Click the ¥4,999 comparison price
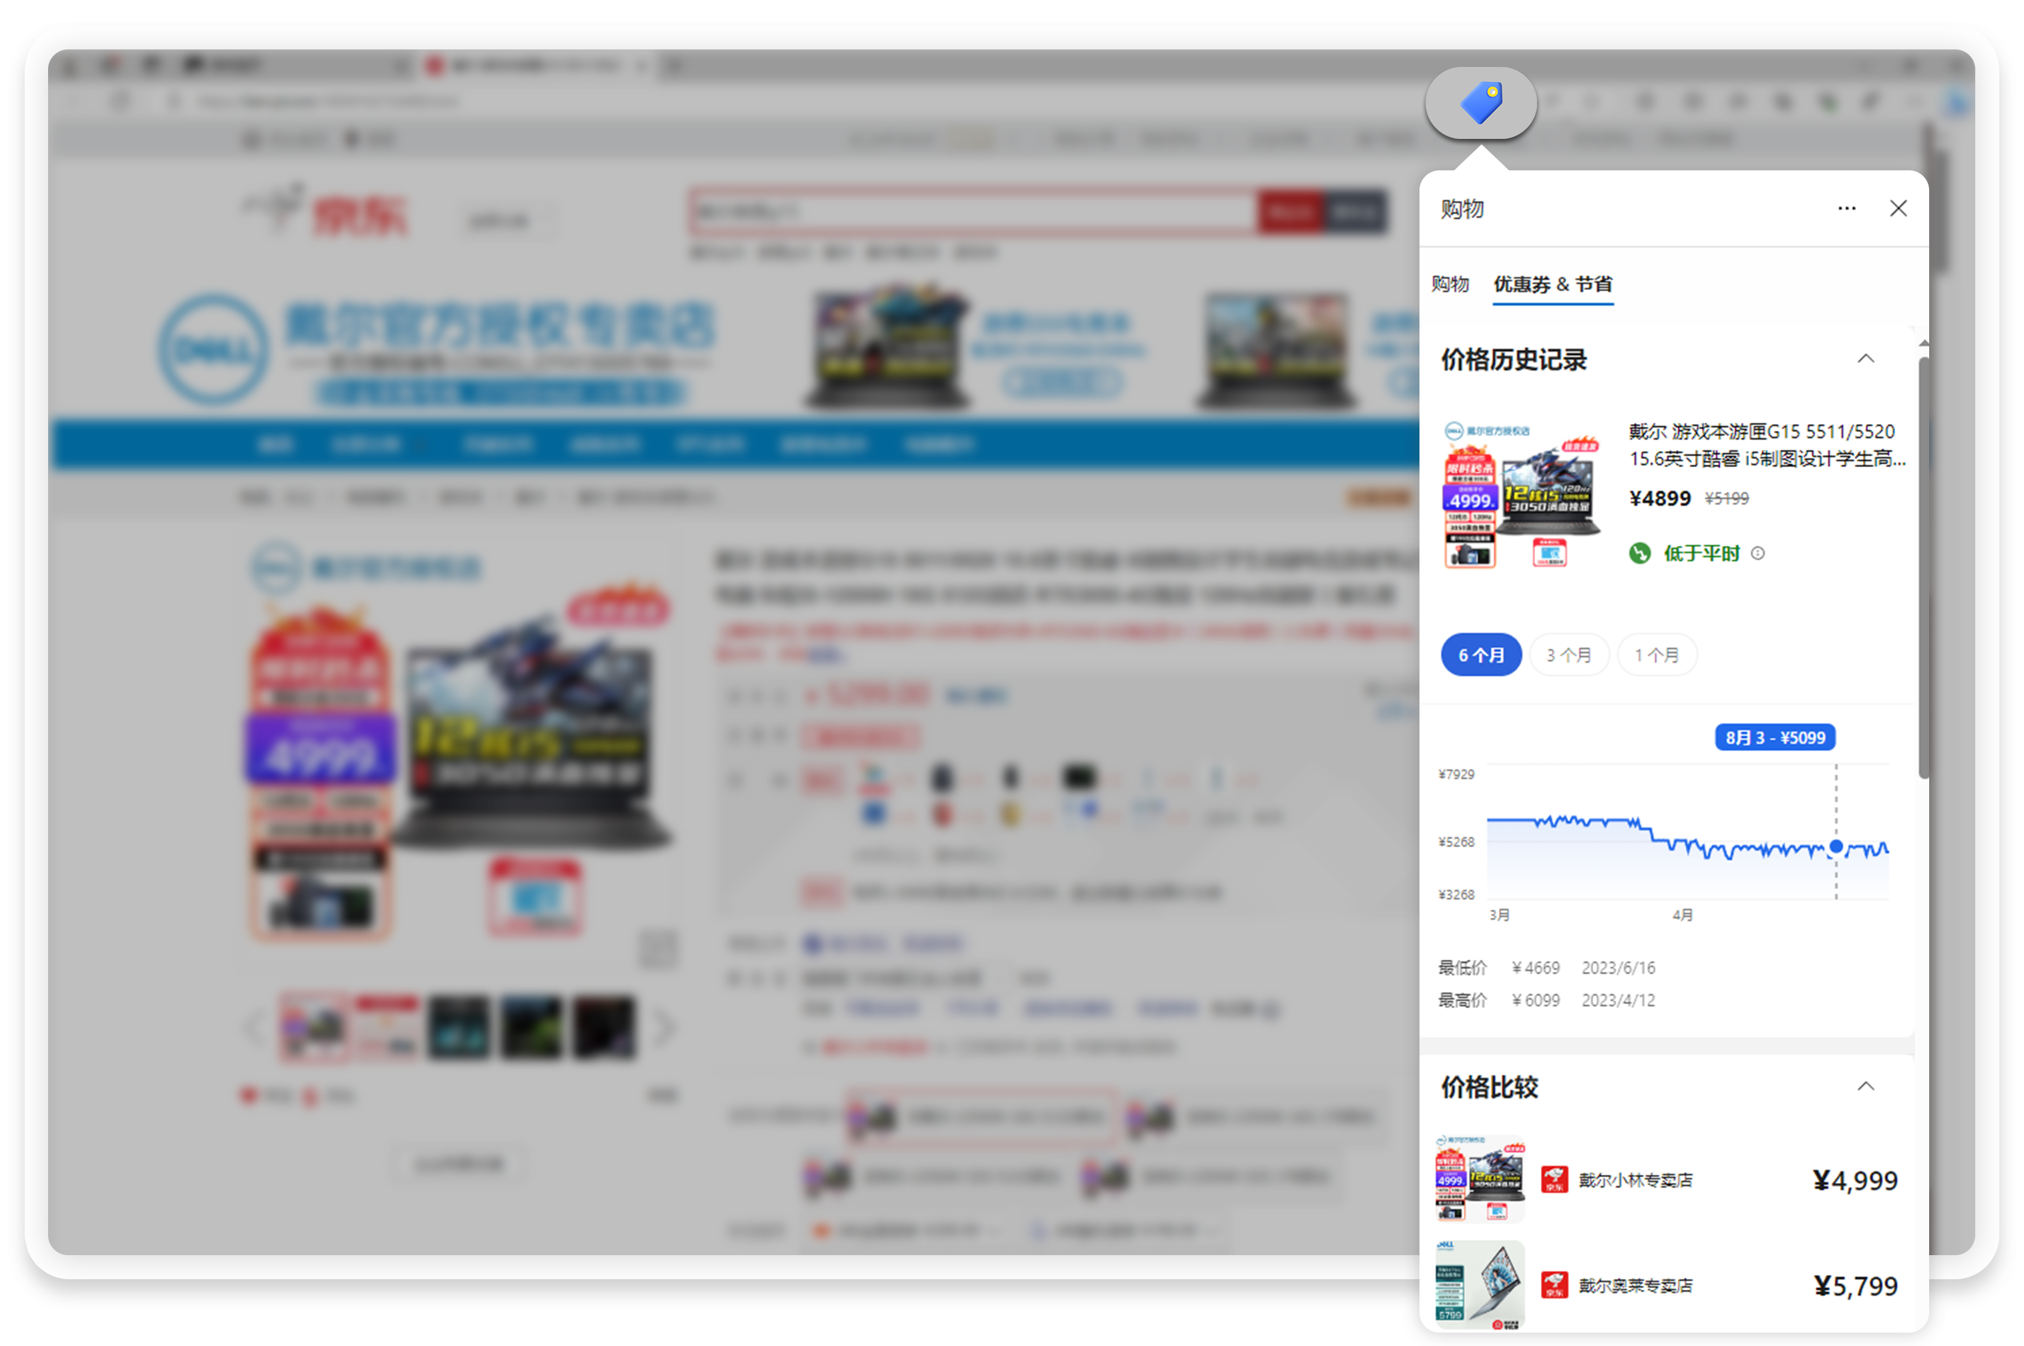This screenshot has width=2024, height=1346. [1855, 1181]
